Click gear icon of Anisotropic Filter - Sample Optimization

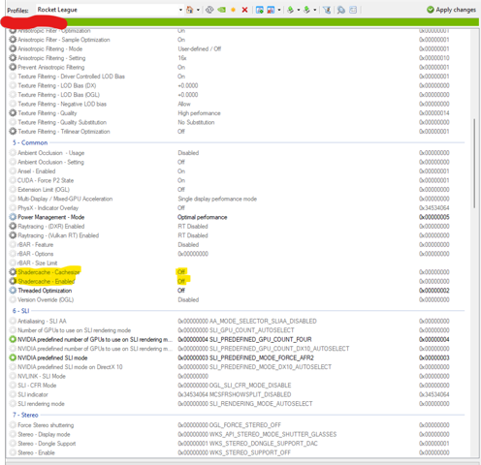[13, 40]
